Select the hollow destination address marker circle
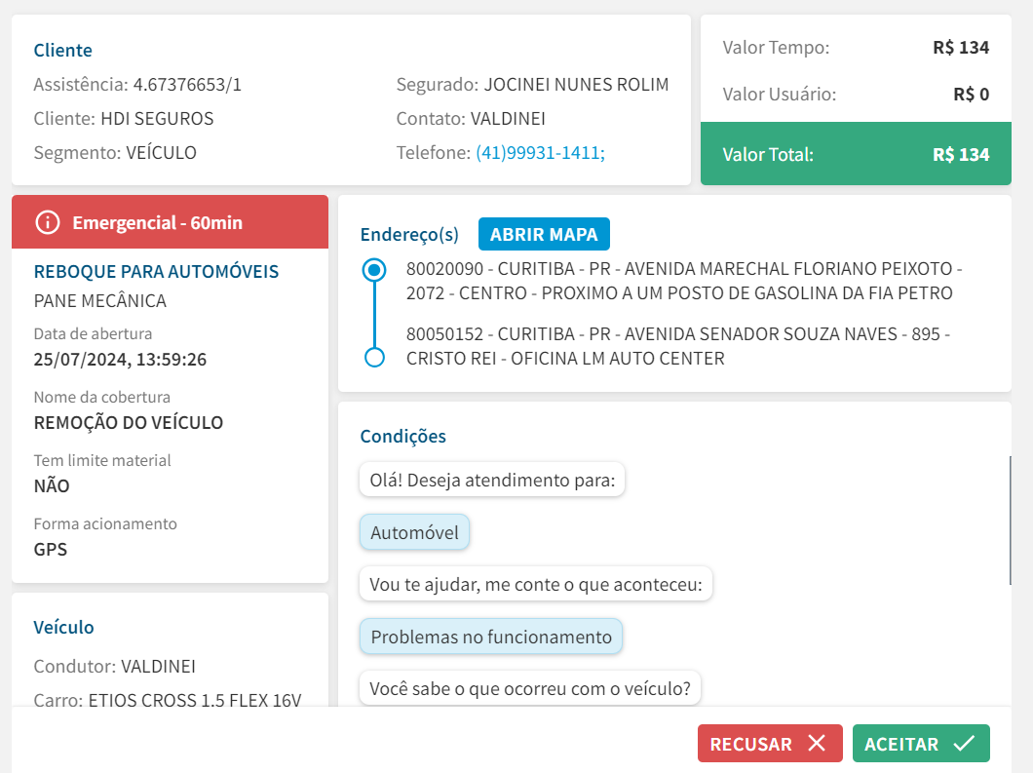 (373, 358)
